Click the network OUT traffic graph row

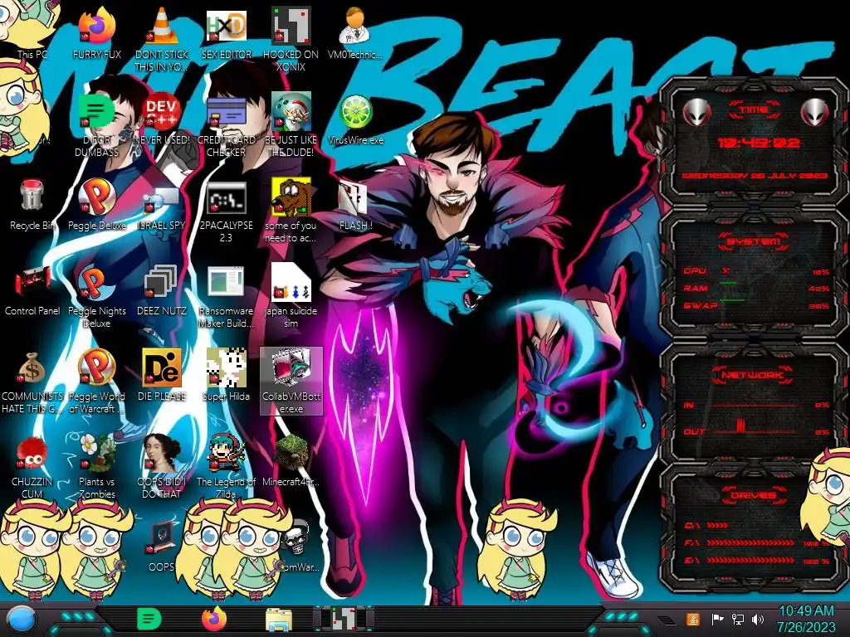[757, 430]
